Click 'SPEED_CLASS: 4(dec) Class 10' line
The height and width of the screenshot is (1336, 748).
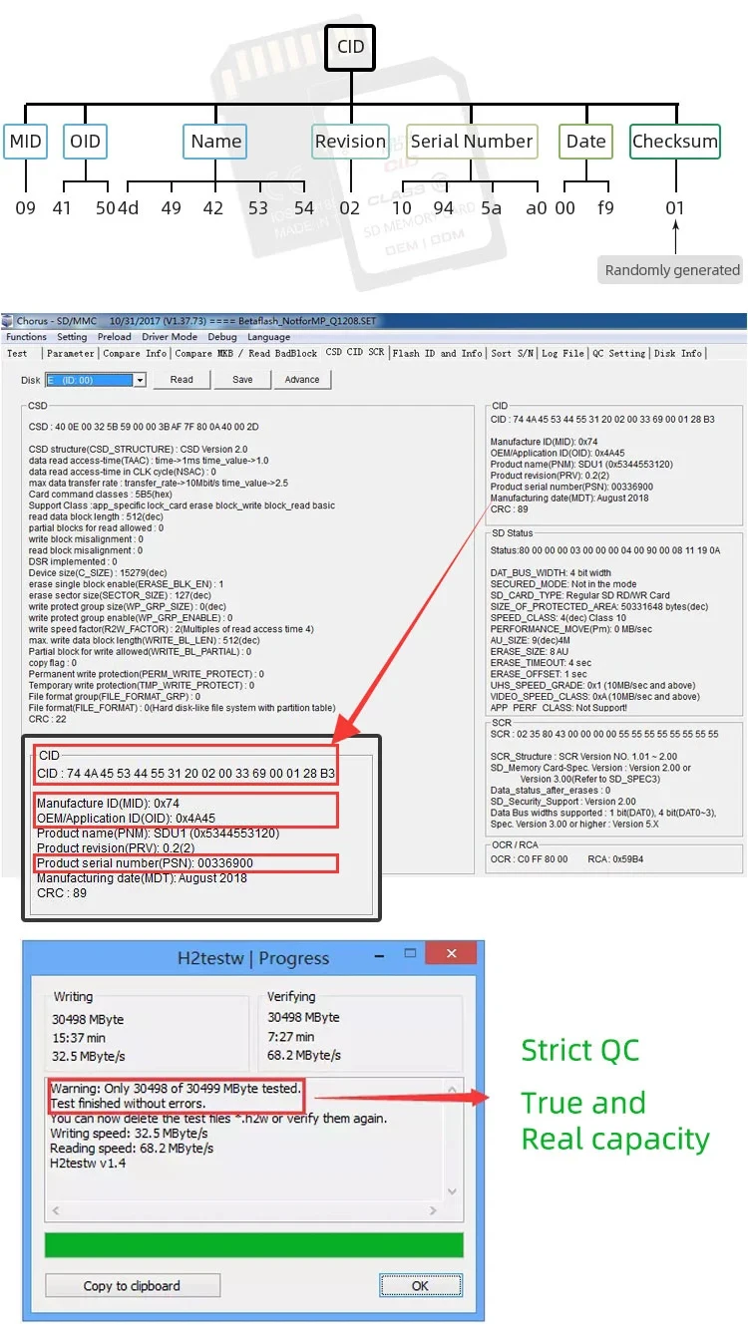pyautogui.click(x=560, y=617)
